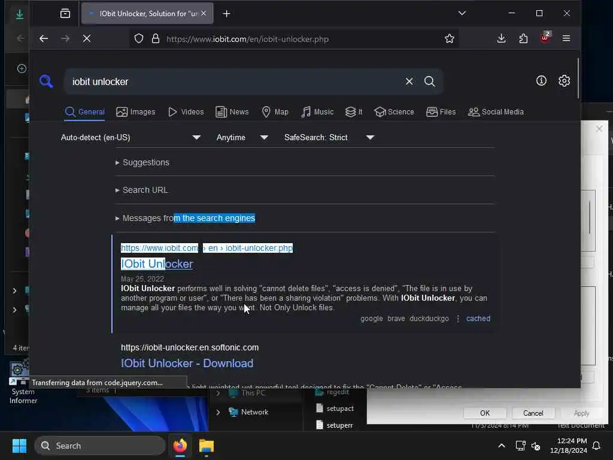This screenshot has width=613, height=460.
Task: Open the SafeSearch: Strict dropdown
Action: pyautogui.click(x=329, y=137)
